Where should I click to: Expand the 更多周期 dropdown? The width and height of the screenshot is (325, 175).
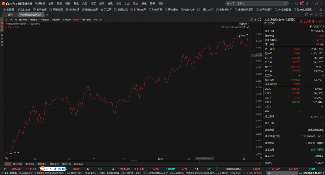(x=24, y=20)
